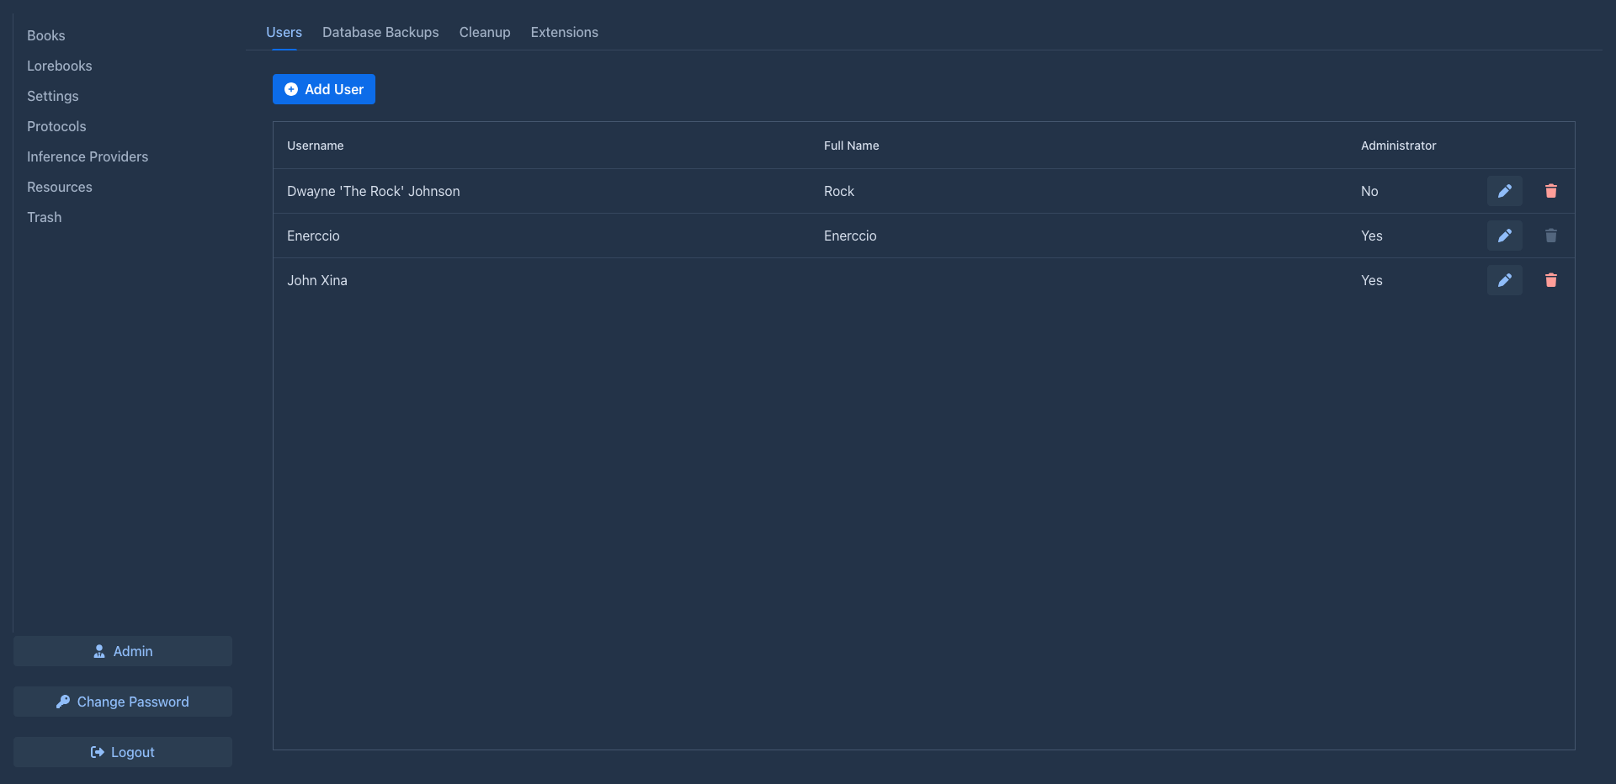Go to Books in the sidebar
The image size is (1616, 784).
45,35
